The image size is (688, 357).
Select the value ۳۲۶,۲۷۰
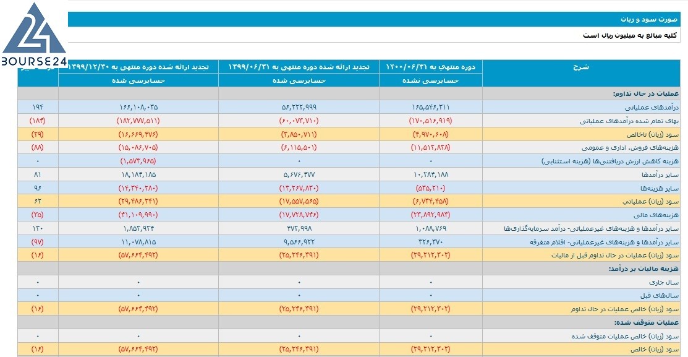point(430,242)
